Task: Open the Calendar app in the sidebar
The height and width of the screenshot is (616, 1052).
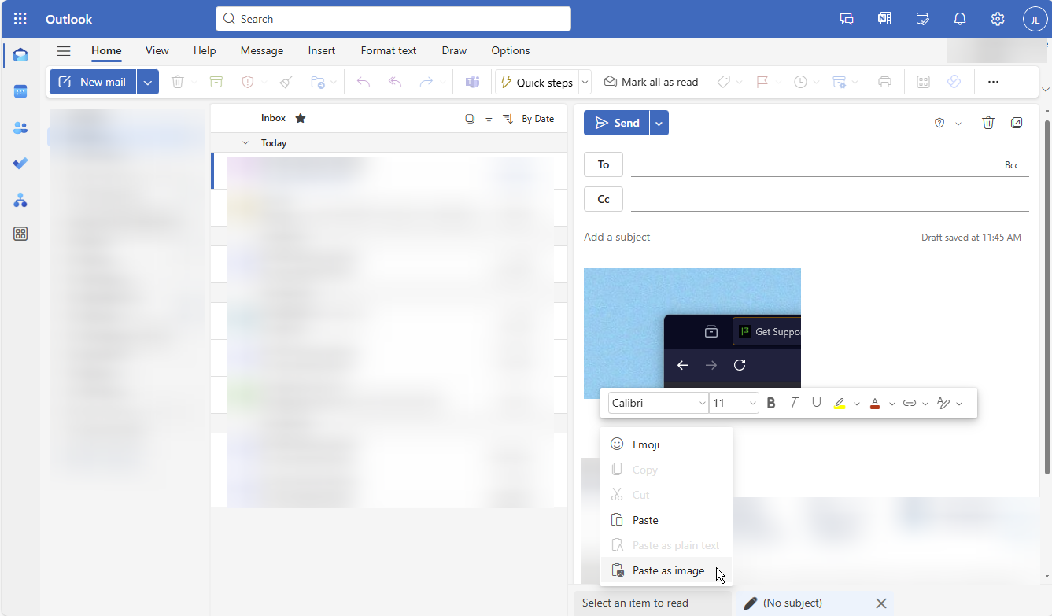Action: coord(20,91)
